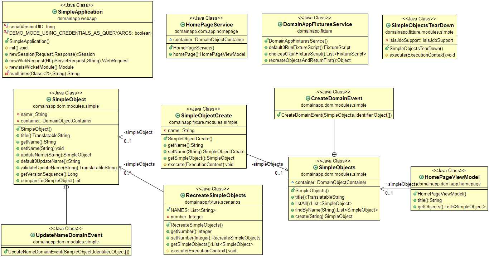
Task: Click the class icon beside RecreateSimpleObjects
Action: pos(183,195)
